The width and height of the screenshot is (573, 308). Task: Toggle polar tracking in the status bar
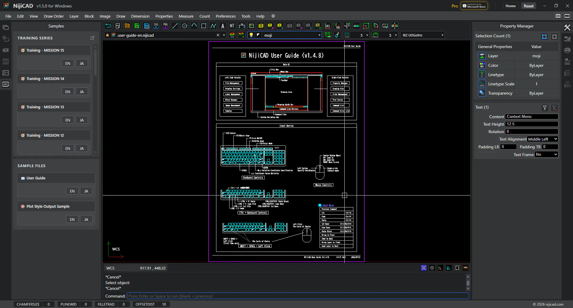pos(449,268)
